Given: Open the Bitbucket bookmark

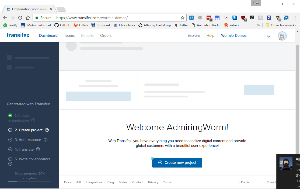Looking at the screenshot, I should coord(101,25).
